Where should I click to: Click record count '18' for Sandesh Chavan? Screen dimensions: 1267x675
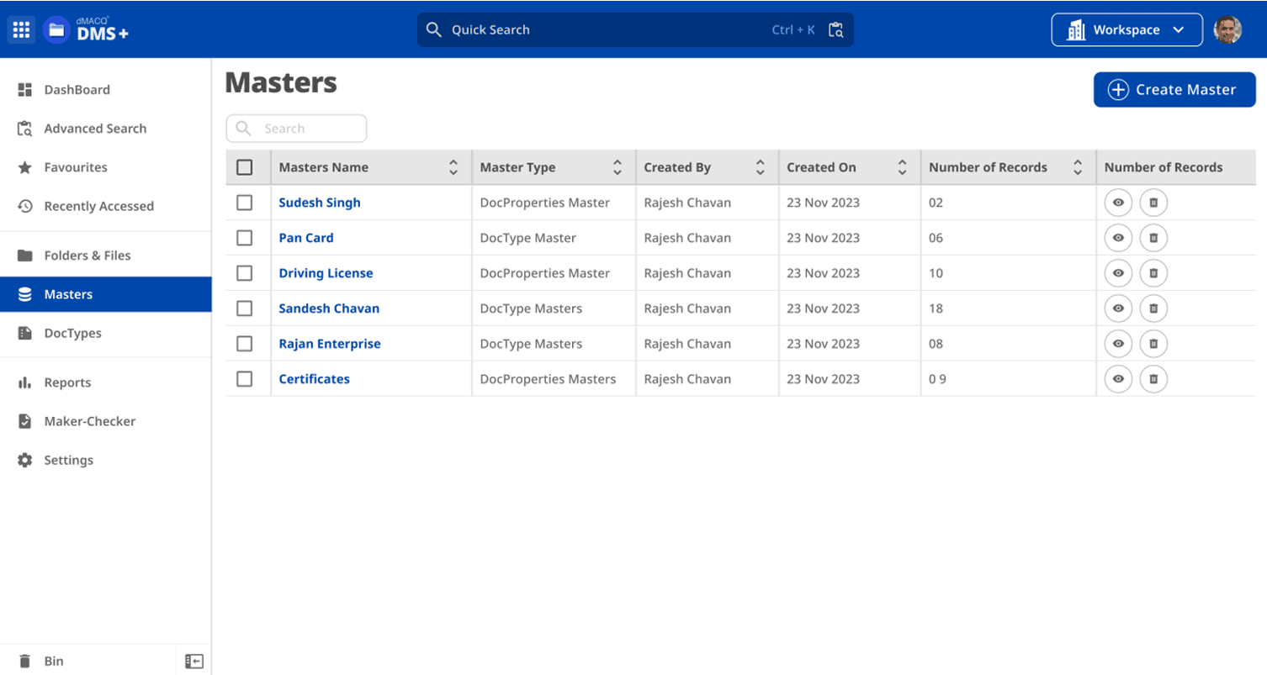pyautogui.click(x=936, y=308)
